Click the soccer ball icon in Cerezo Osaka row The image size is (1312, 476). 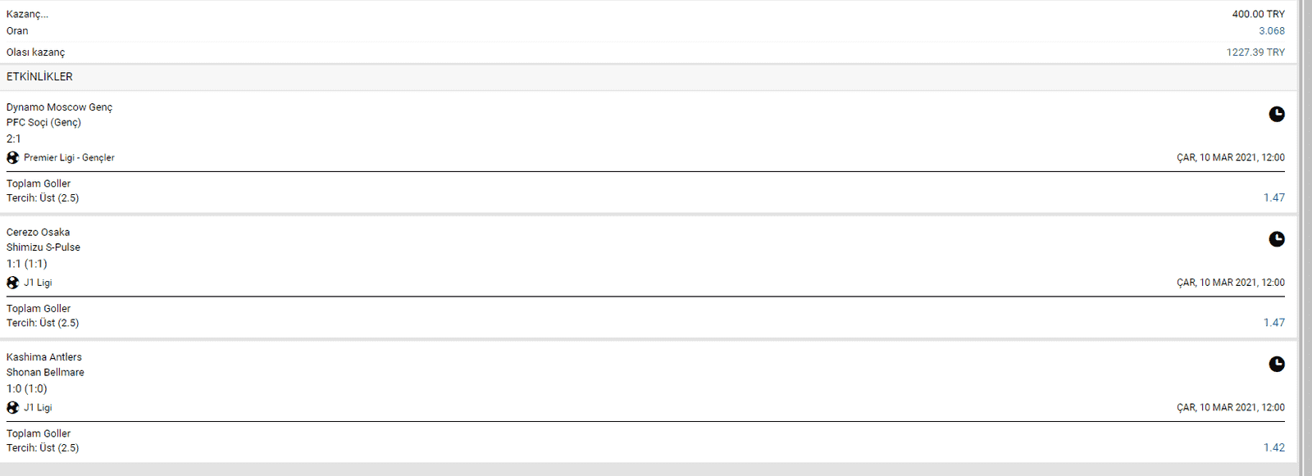12,283
